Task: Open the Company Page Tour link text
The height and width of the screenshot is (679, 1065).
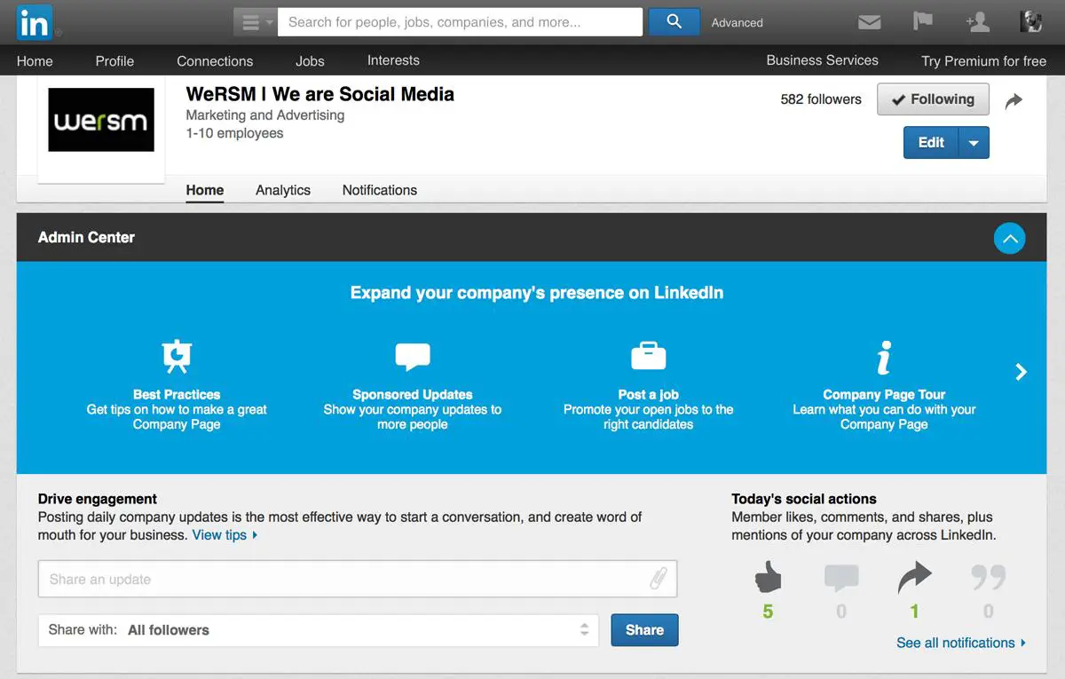Action: [884, 395]
